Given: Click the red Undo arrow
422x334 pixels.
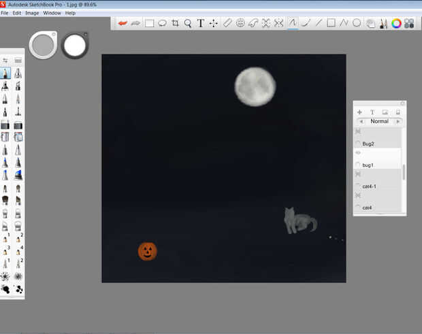Looking at the screenshot, I should coord(123,23).
